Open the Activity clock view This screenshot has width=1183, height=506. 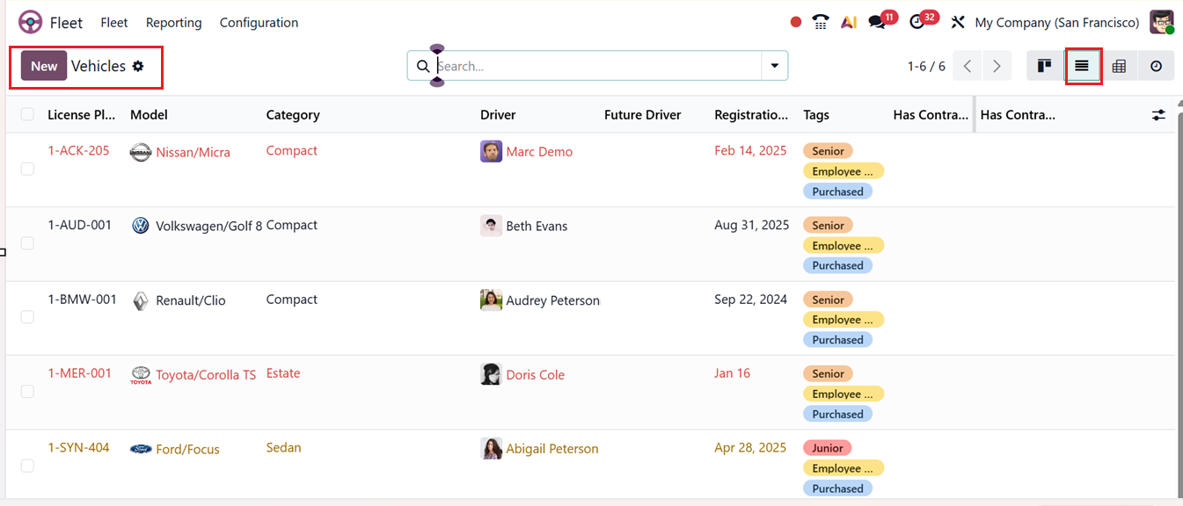point(1156,66)
